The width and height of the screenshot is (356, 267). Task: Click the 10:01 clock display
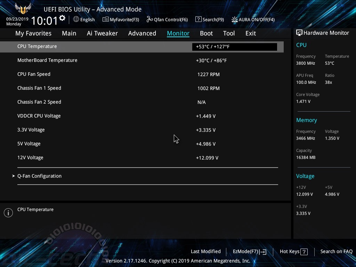pyautogui.click(x=44, y=21)
